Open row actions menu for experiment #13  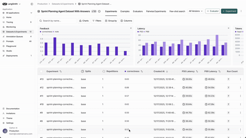click(x=240, y=79)
